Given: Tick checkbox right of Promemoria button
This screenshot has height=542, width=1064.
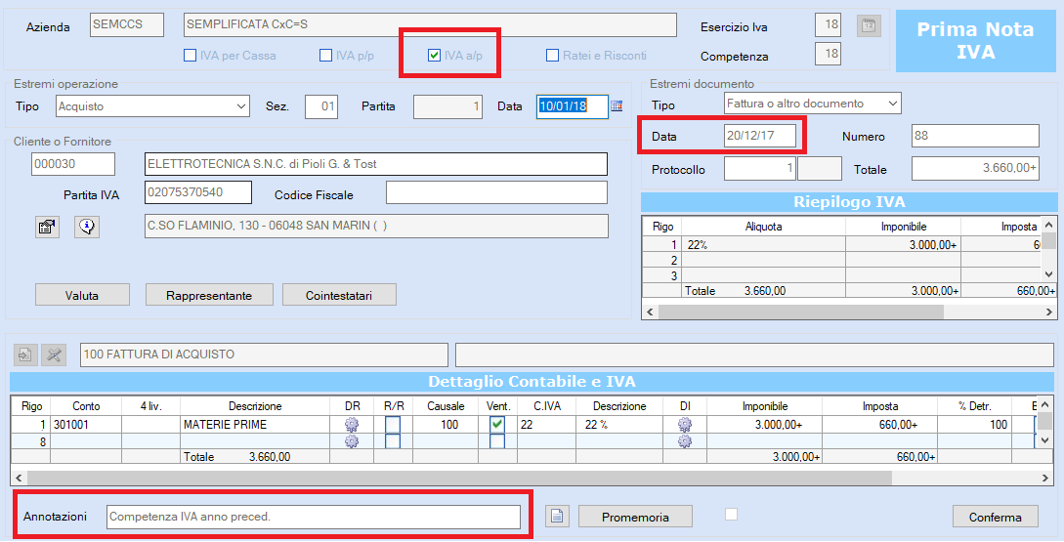Looking at the screenshot, I should tap(731, 515).
